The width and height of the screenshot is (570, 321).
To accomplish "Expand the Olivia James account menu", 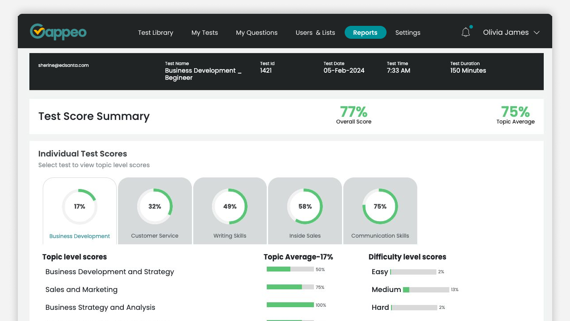I will pos(505,32).
